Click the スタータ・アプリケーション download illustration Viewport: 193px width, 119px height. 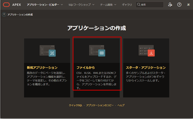coord(146,51)
